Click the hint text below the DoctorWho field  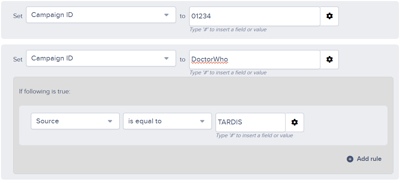click(228, 73)
